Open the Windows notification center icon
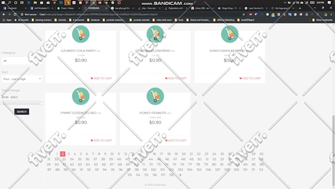Image resolution: width=335 pixels, height=189 pixels. click(x=329, y=2)
